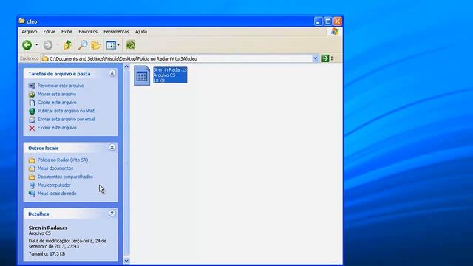Screen dimensions: 473x266
Task: Select the Siren in Radar.cs file icon
Action: coord(142,75)
